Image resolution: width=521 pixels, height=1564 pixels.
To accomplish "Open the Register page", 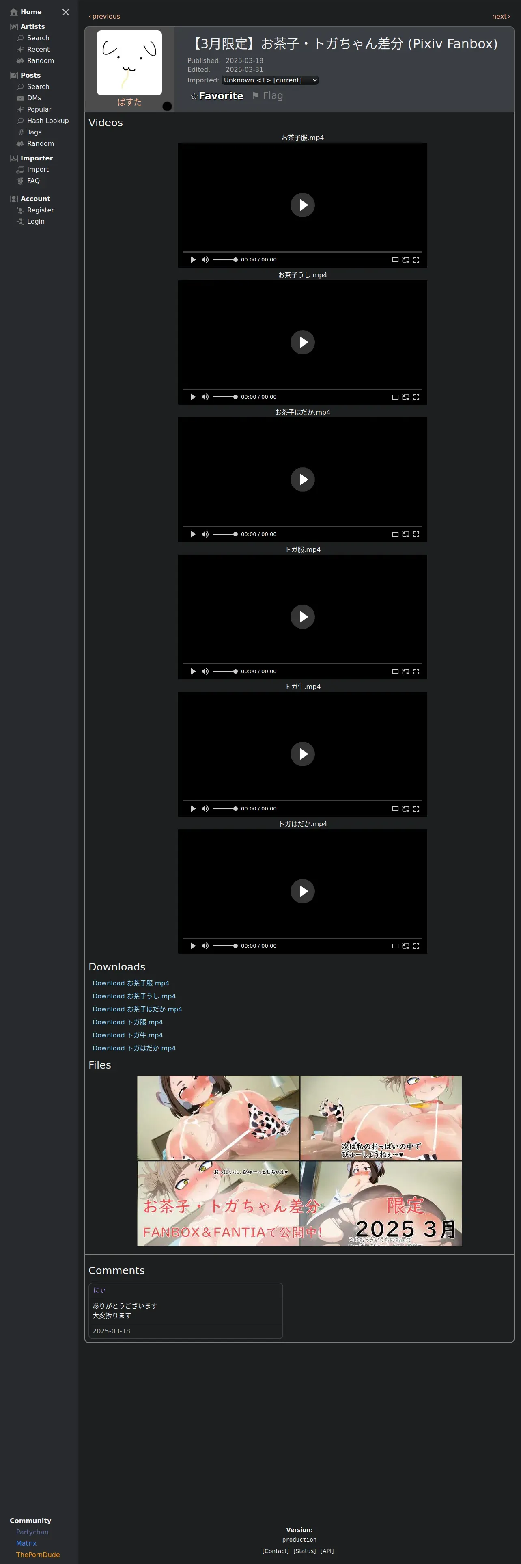I will 35,210.
